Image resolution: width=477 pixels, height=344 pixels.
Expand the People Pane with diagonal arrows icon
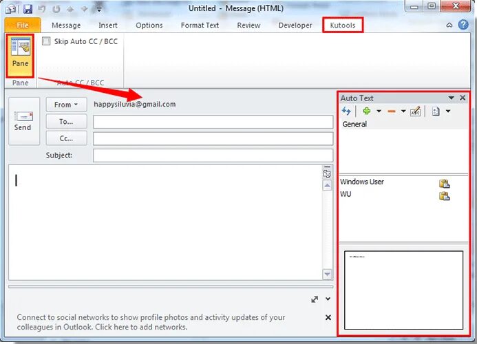[315, 299]
